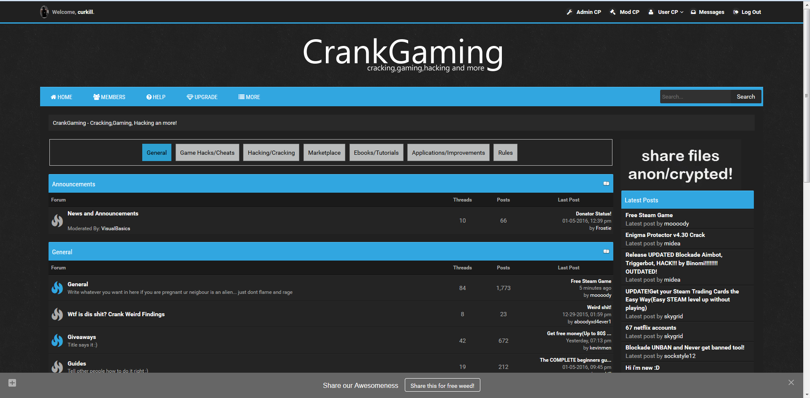This screenshot has height=398, width=810.
Task: Click the user avatar next to Welcome
Action: (x=44, y=12)
